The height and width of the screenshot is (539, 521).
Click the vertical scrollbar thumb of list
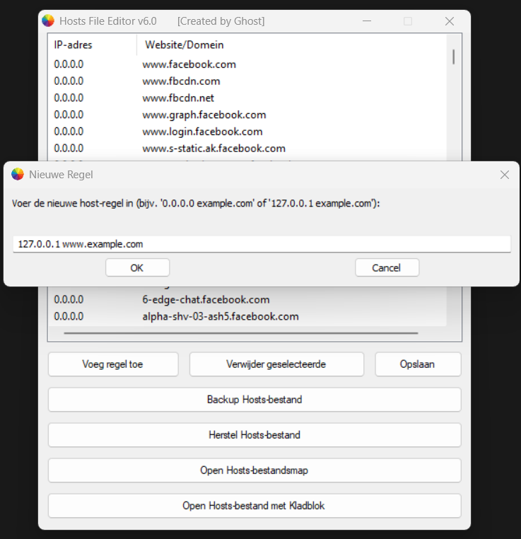click(454, 57)
